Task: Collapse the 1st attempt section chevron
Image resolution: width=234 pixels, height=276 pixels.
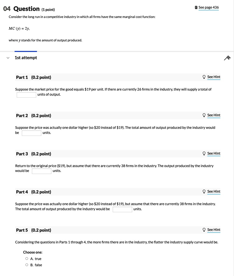Action: (8, 58)
